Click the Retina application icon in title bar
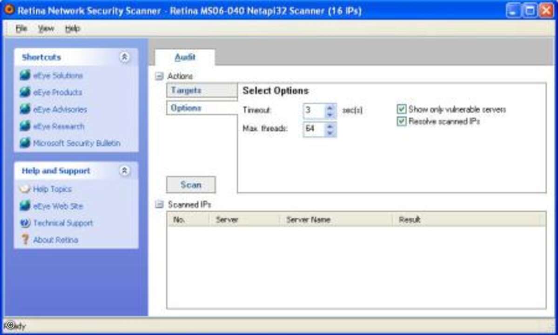 [x=8, y=10]
